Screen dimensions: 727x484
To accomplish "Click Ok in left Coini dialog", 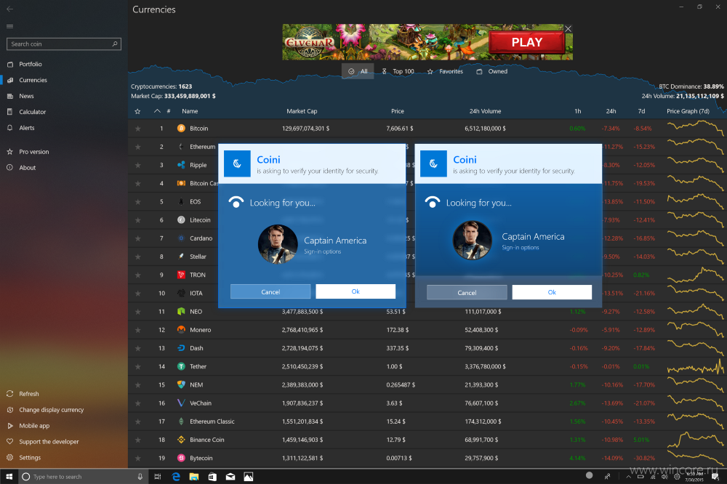I will pos(356,291).
